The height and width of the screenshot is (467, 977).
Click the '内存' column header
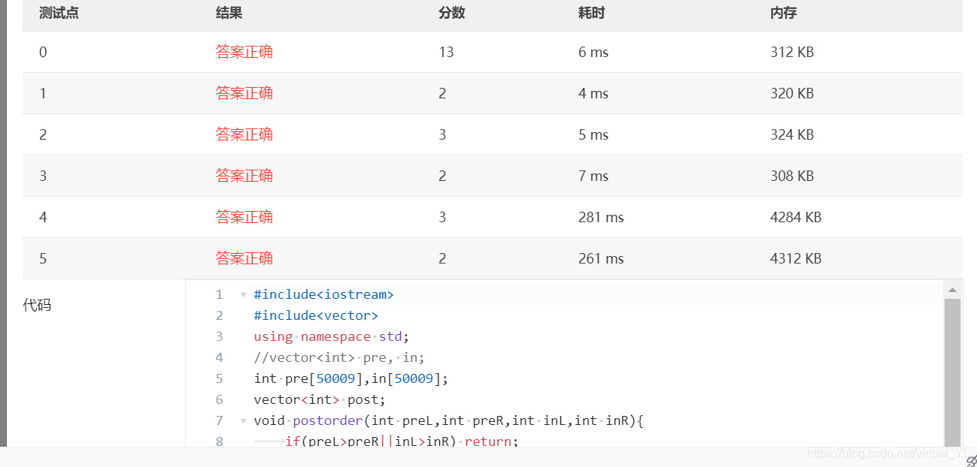click(784, 13)
